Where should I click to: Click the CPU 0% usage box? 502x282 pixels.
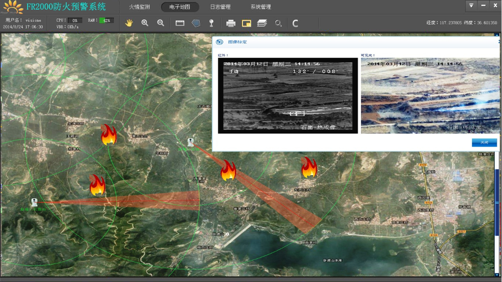(75, 20)
